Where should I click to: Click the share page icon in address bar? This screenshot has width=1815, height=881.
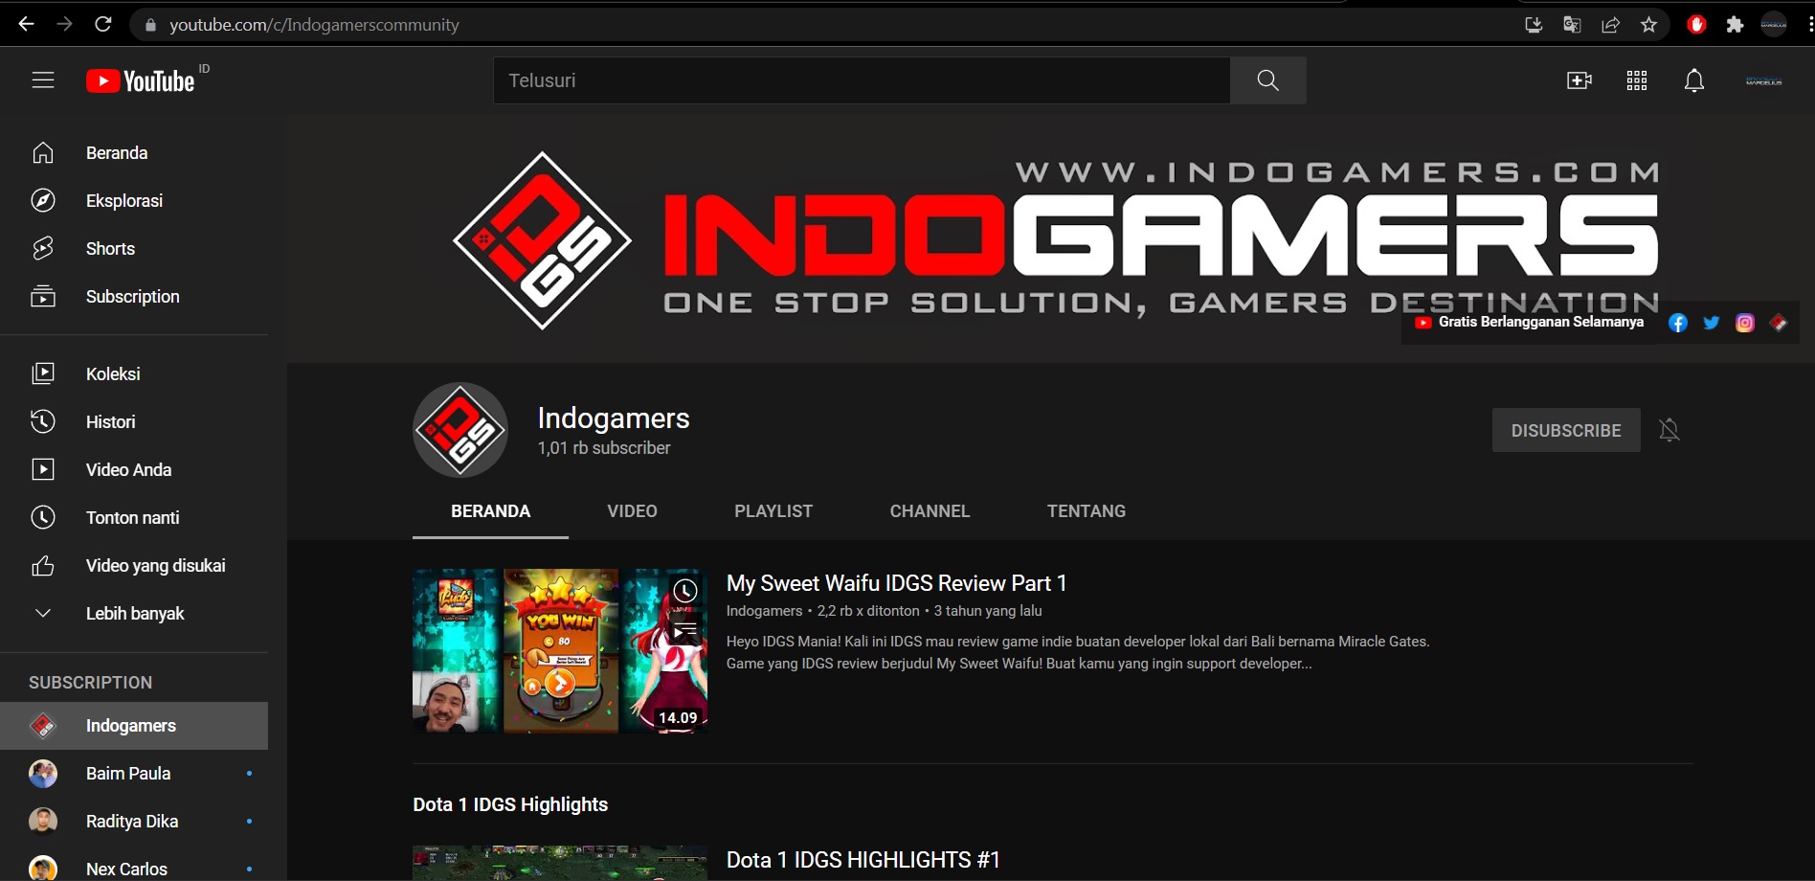(x=1610, y=25)
